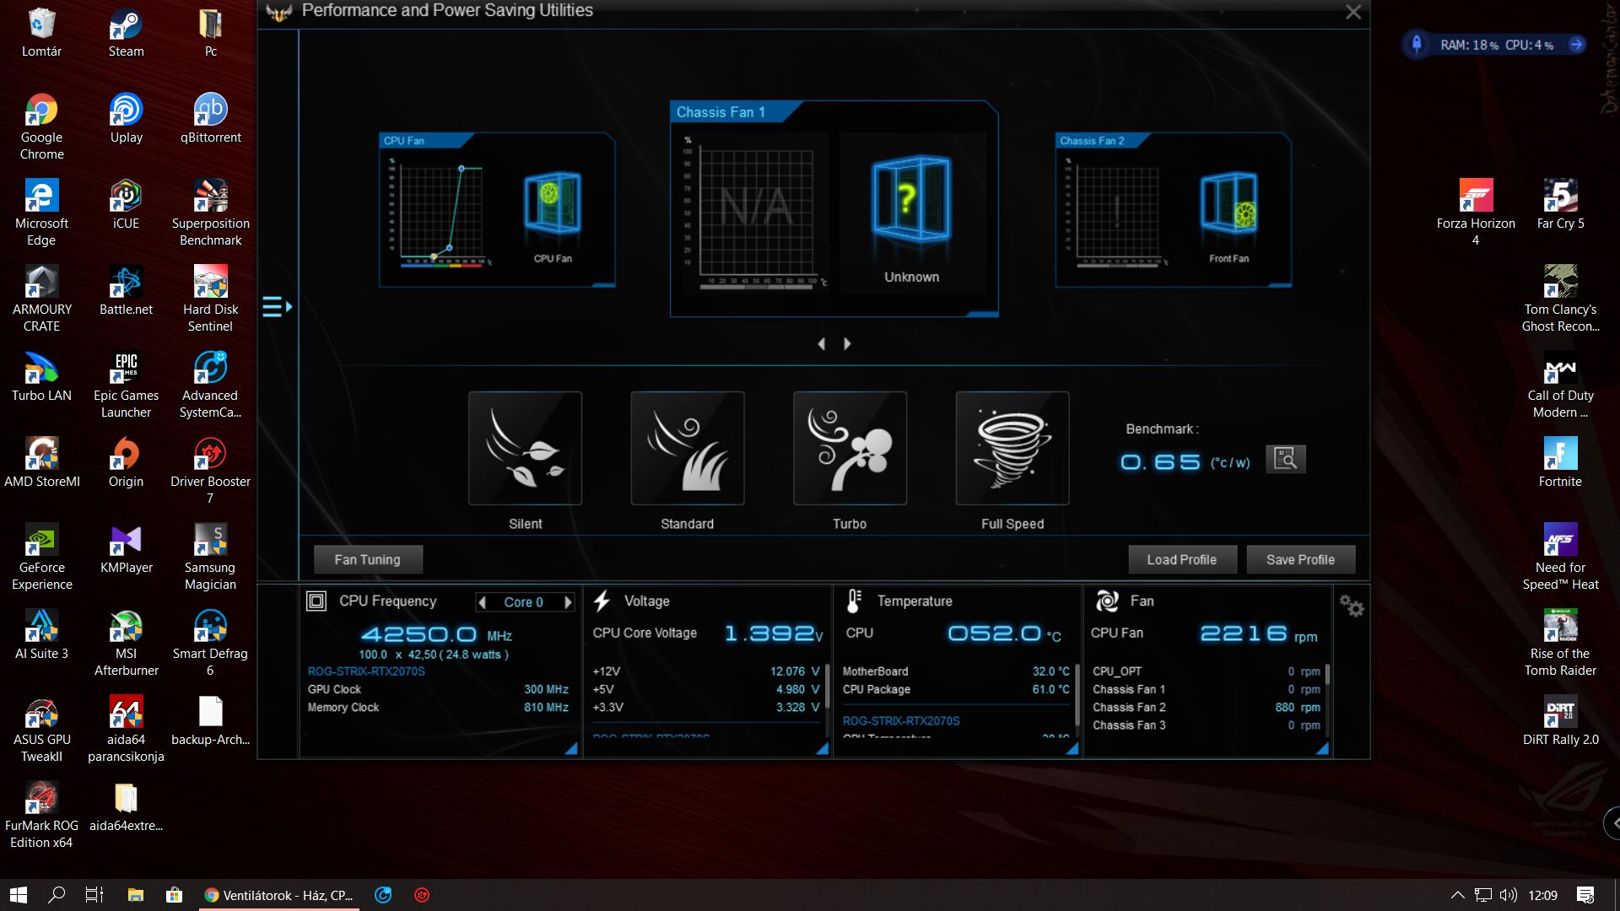Open Far Cry 5 desktop shortcut

pos(1560,205)
